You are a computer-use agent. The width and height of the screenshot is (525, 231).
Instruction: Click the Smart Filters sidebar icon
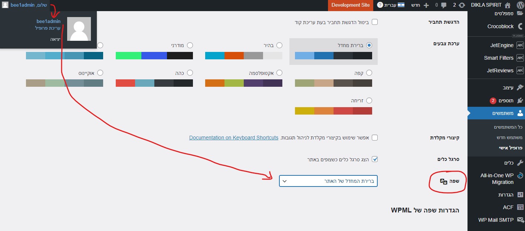(x=520, y=58)
